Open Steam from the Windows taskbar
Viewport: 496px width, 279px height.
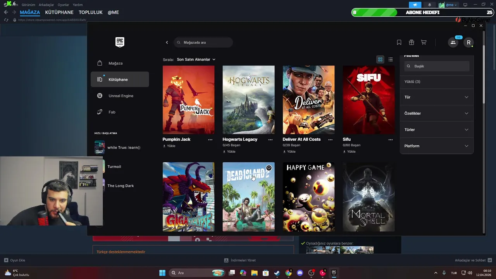[277, 273]
